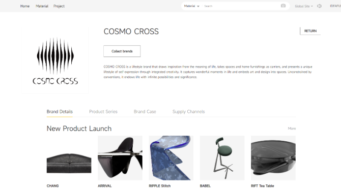Viewport: 341px width, 188px height.
Task: Click the More link for new products
Action: [292, 129]
